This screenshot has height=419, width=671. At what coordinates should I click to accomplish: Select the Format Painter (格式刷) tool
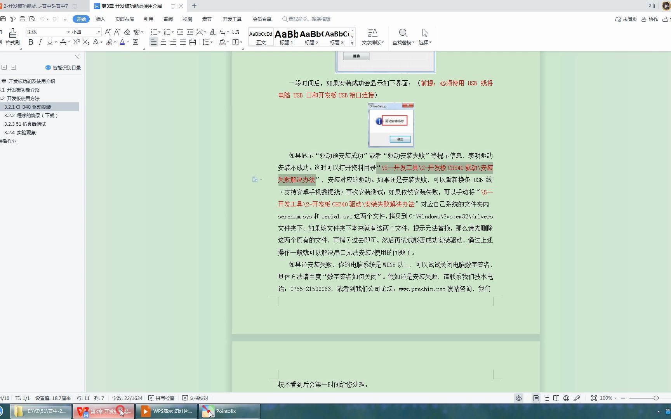pyautogui.click(x=13, y=37)
